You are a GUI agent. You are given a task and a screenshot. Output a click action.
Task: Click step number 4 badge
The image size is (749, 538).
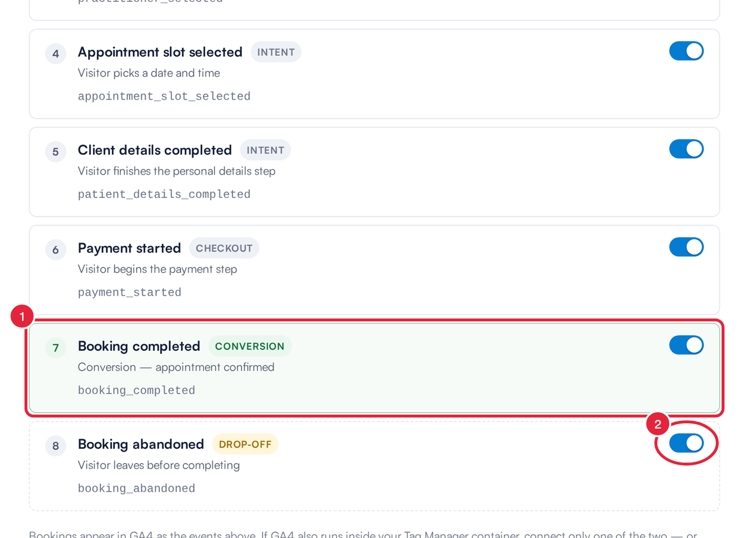pyautogui.click(x=56, y=54)
